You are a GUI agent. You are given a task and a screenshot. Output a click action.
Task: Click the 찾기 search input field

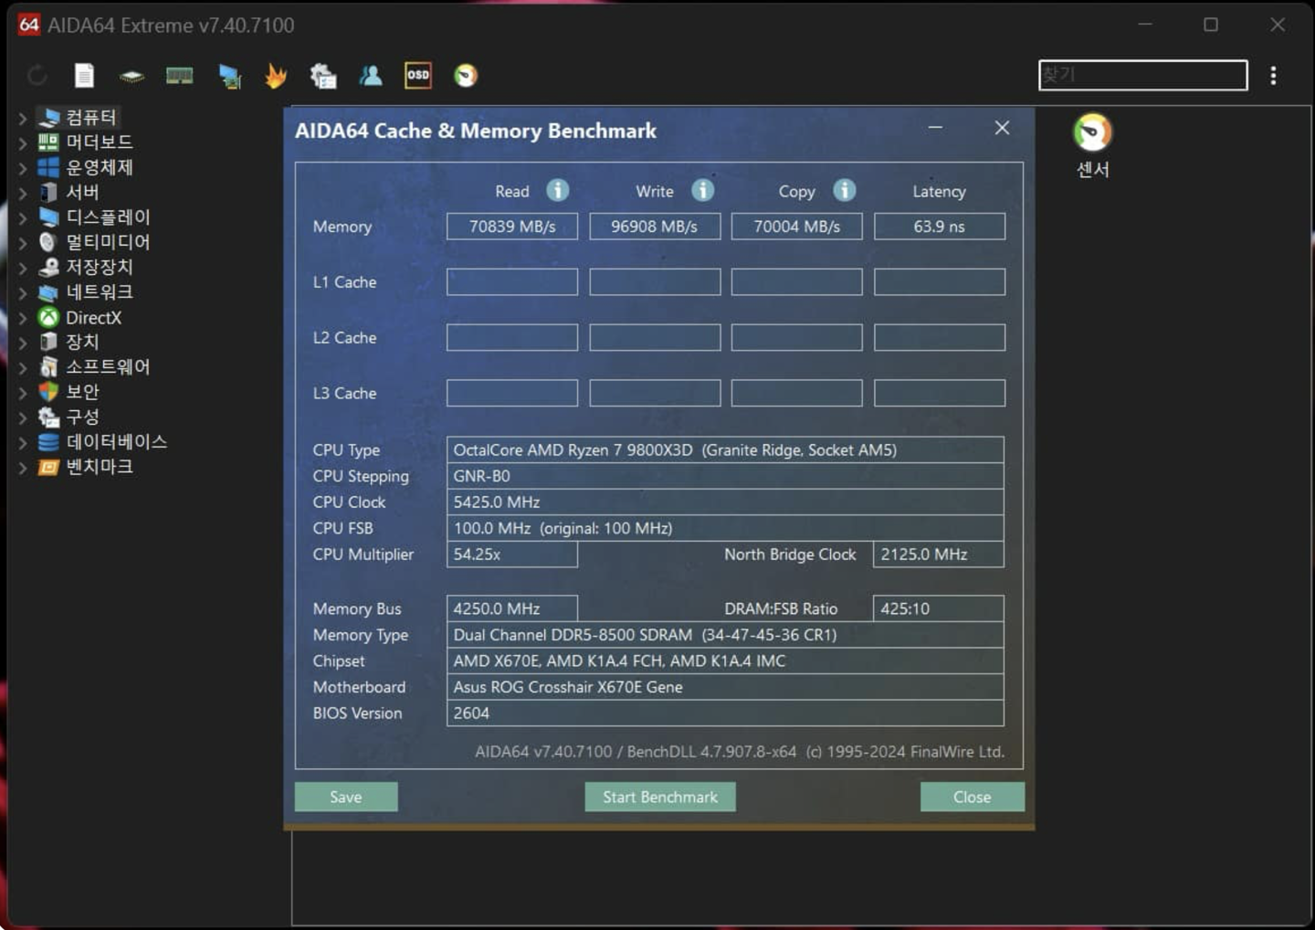[1142, 76]
